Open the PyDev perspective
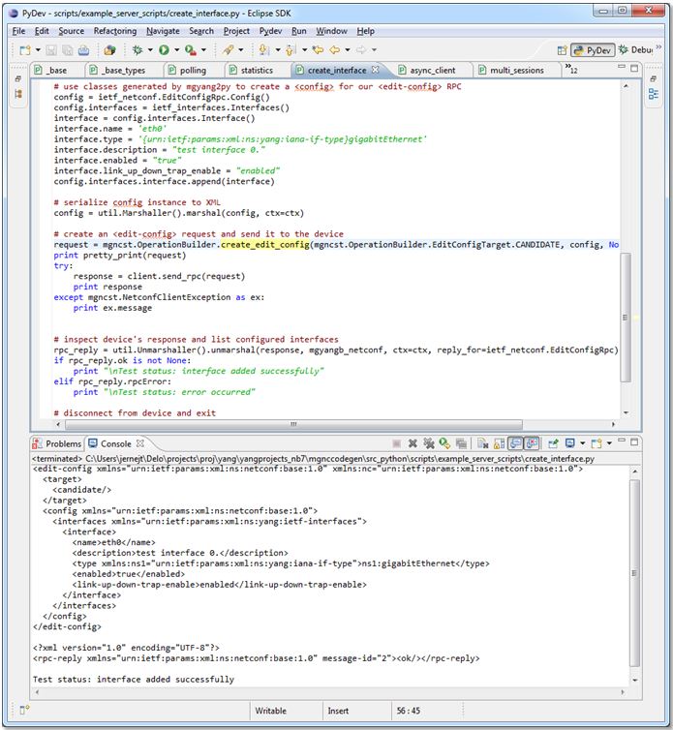The width and height of the screenshot is (673, 730). click(592, 49)
